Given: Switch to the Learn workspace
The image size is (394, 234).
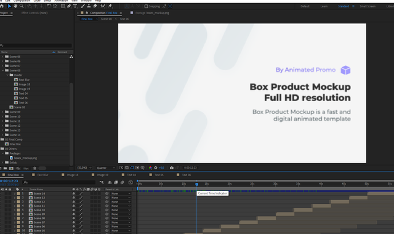Looking at the screenshot, I should pos(324,6).
